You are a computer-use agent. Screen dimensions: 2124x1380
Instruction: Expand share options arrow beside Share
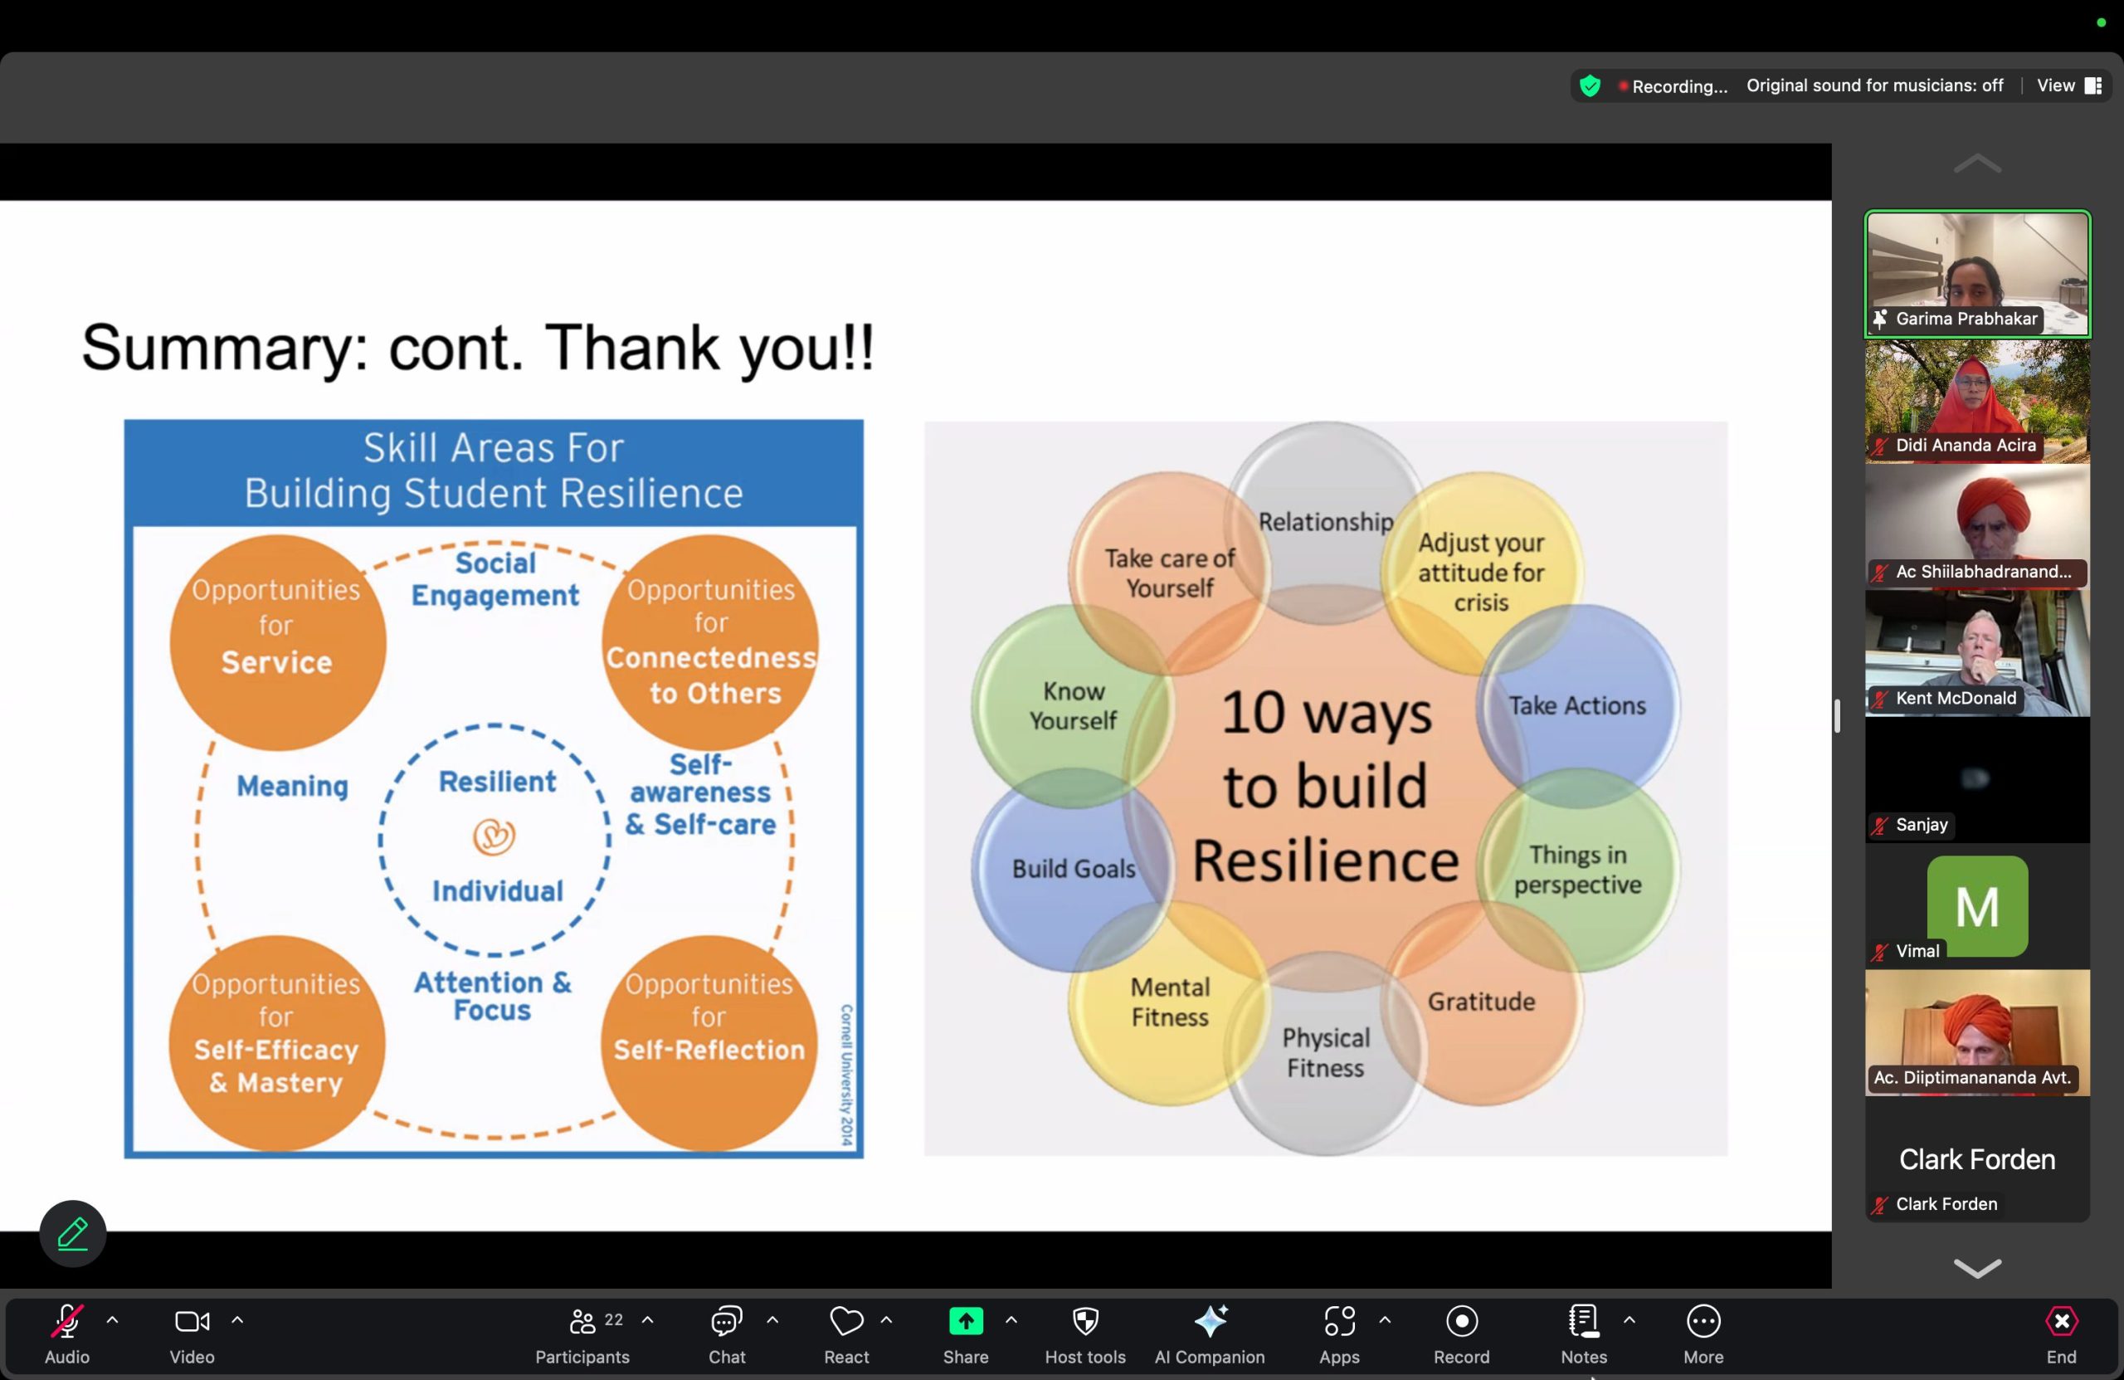(1011, 1319)
